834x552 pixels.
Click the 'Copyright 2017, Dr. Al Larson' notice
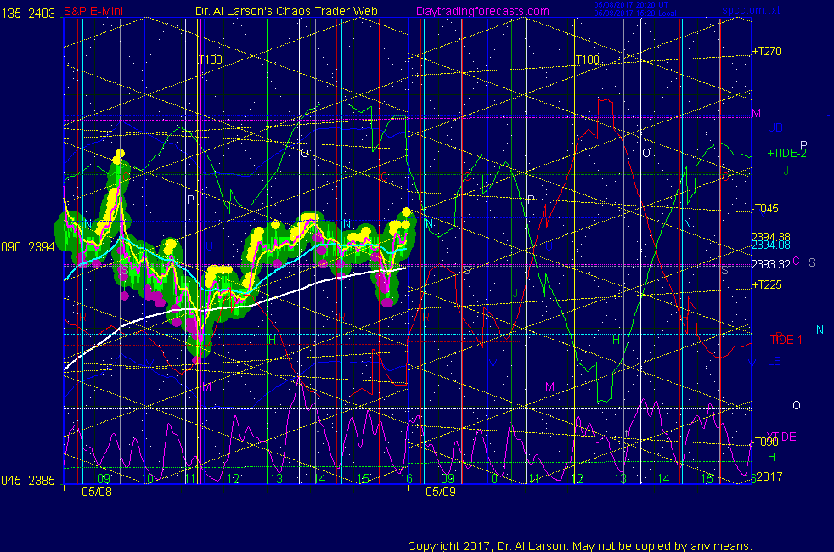click(x=580, y=546)
